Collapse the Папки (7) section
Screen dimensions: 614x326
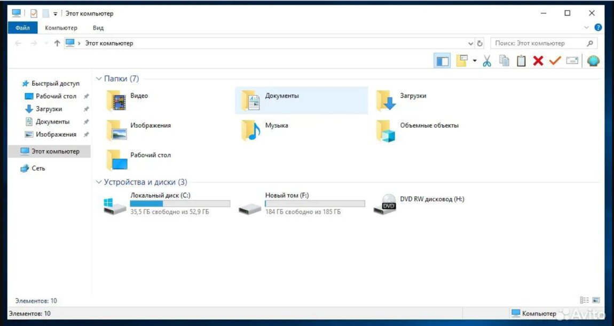98,79
